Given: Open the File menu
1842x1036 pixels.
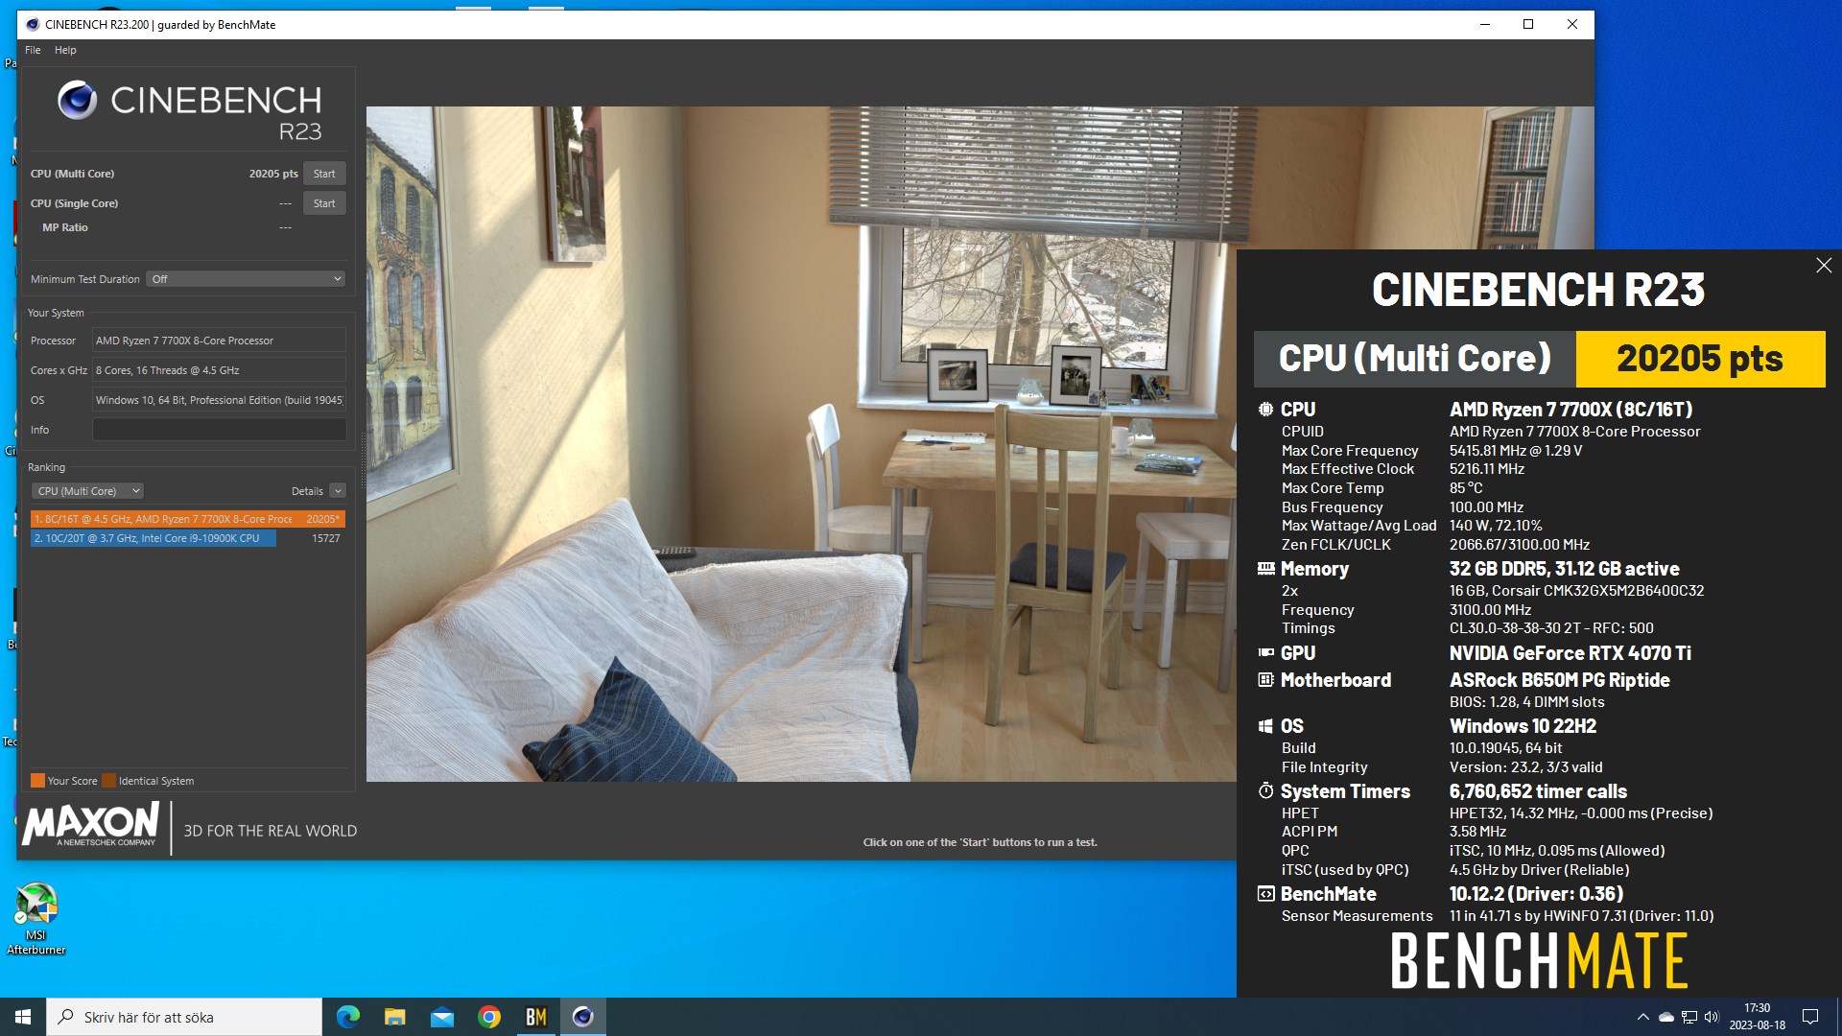Looking at the screenshot, I should (x=33, y=50).
